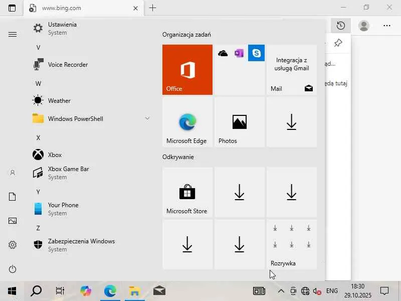Switch to Edge on the taskbar

110,291
